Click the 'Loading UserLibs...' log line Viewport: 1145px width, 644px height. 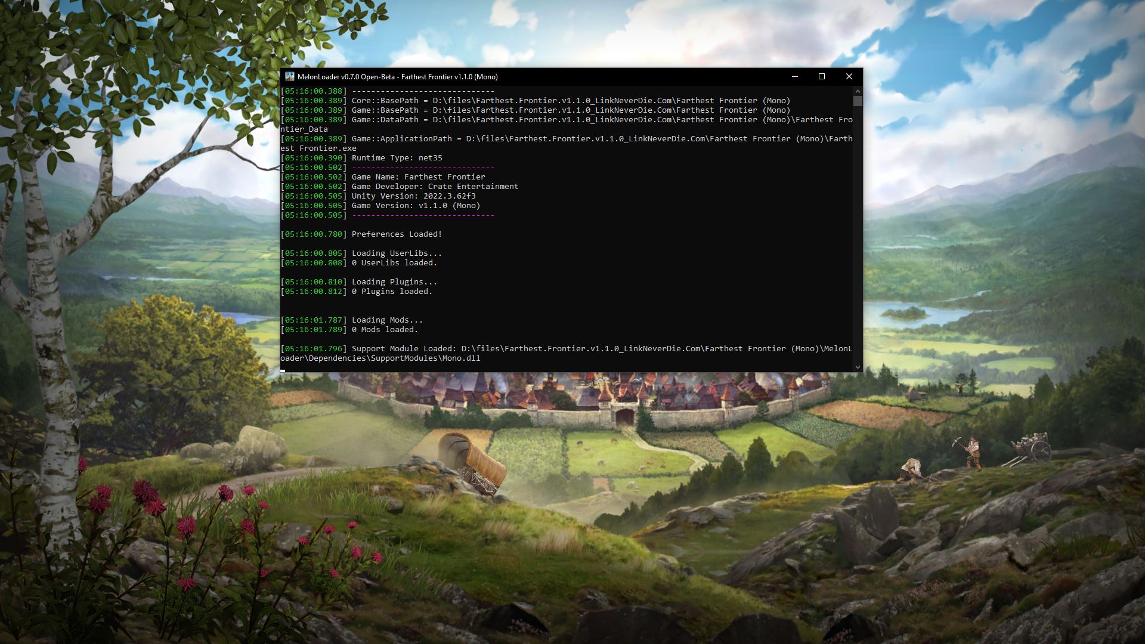tap(361, 253)
